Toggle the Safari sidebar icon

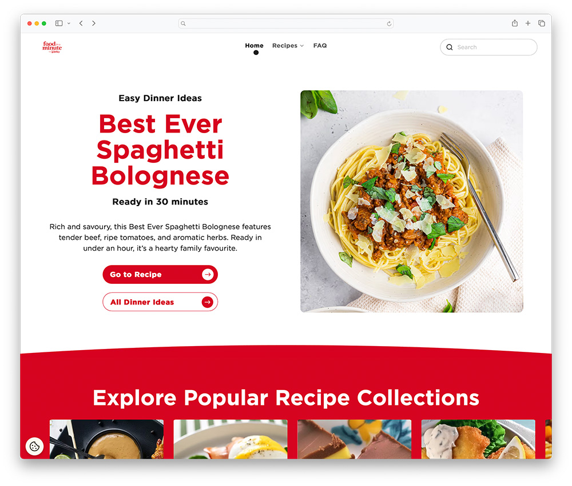pos(59,23)
